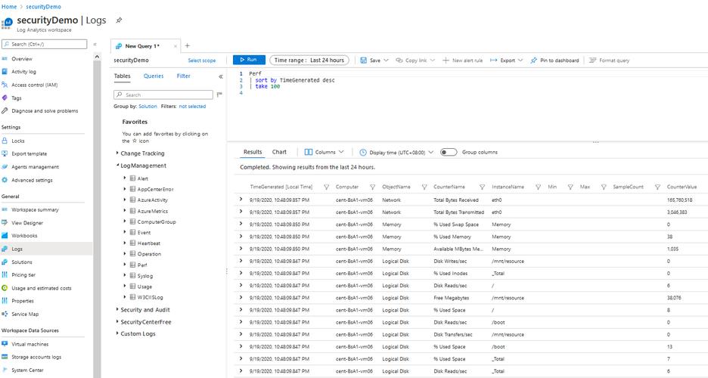708x378 pixels.
Task: Run the query
Action: click(x=248, y=60)
